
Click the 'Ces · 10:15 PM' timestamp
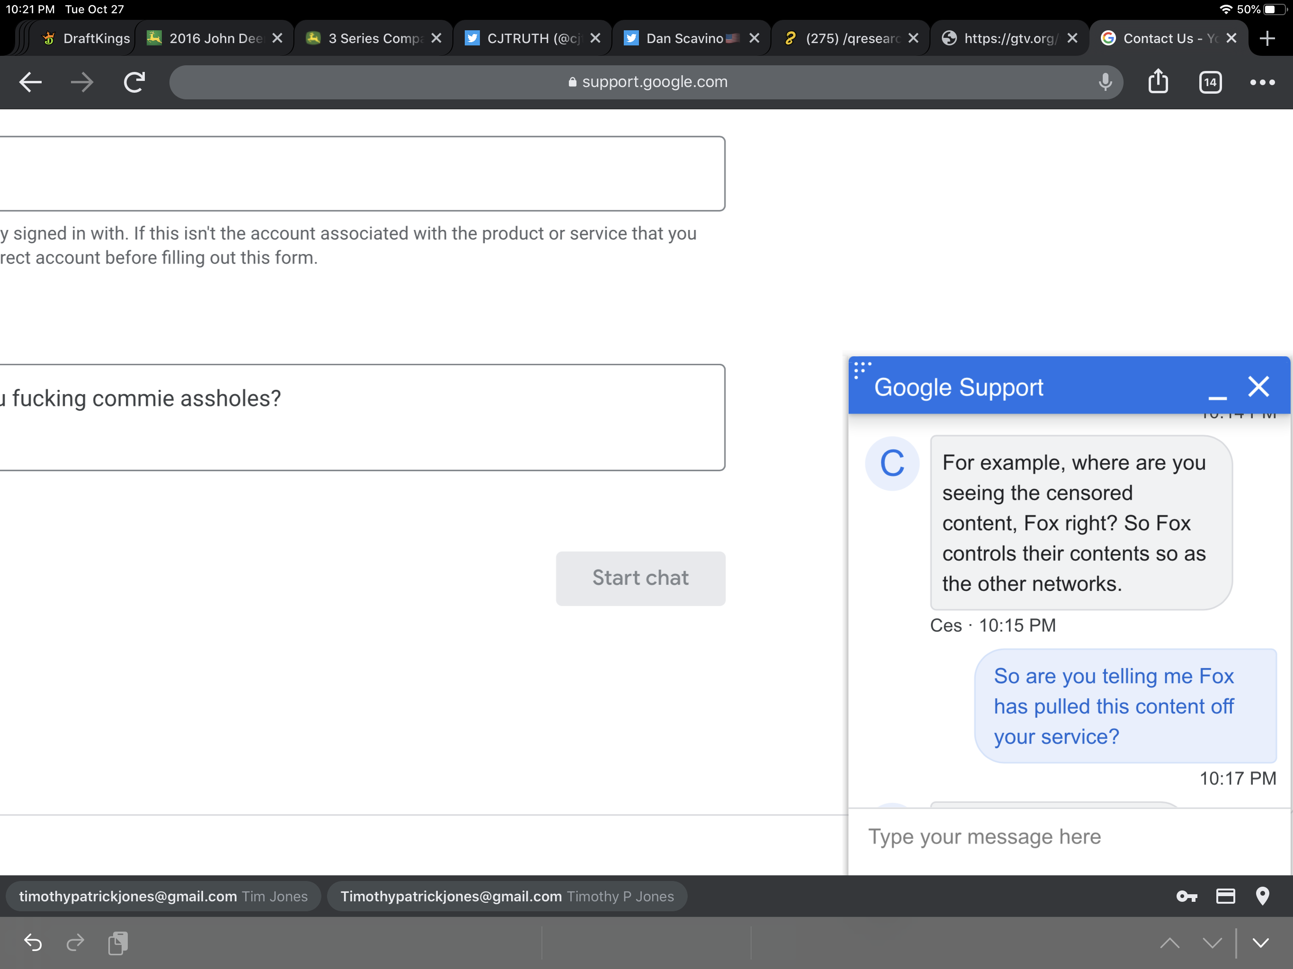pos(992,626)
